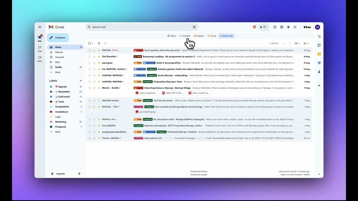Image resolution: width=358 pixels, height=201 pixels.
Task: Switch to the Inbox tab
Action: pyautogui.click(x=171, y=36)
